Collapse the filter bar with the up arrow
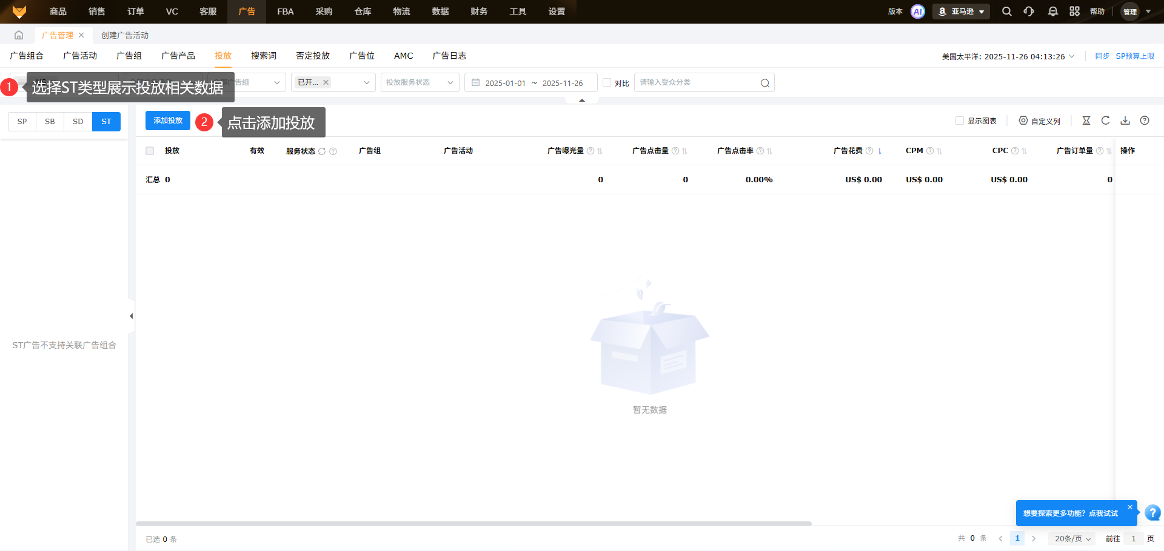Image resolution: width=1164 pixels, height=551 pixels. pyautogui.click(x=582, y=100)
